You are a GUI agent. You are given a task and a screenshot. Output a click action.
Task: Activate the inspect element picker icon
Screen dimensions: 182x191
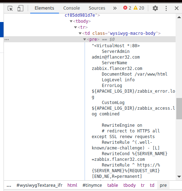pos(10,8)
